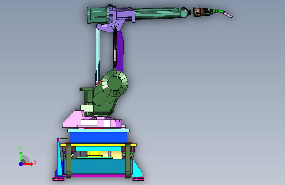Click the green Y axis arrow of the triad
Viewport: 285px width, 185px height.
pyautogui.click(x=21, y=157)
